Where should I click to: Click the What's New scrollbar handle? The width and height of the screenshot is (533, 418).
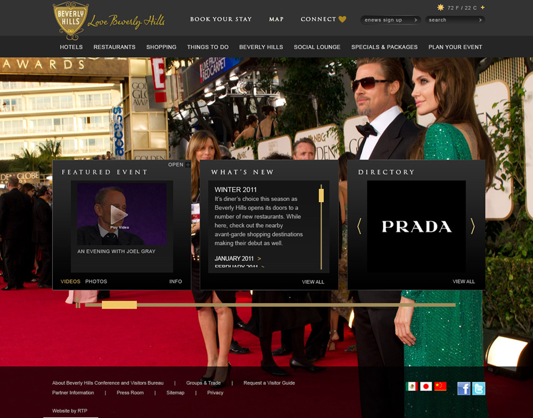321,195
